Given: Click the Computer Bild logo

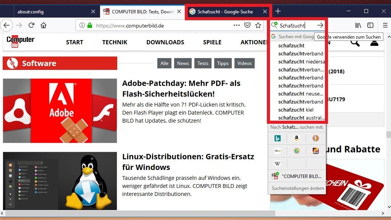Looking at the screenshot, I should (x=20, y=41).
